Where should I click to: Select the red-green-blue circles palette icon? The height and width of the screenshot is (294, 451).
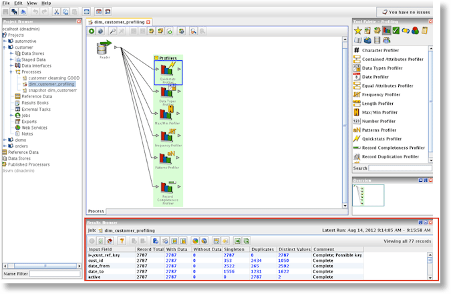[415, 31]
